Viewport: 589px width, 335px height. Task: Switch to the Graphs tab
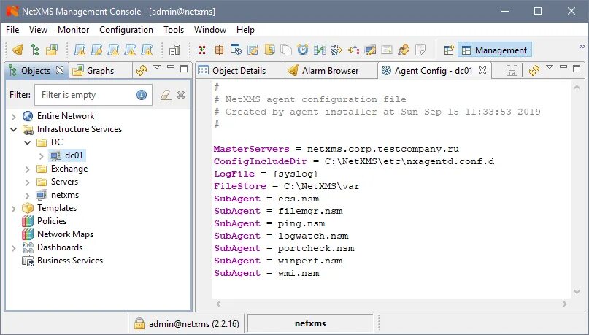(100, 71)
